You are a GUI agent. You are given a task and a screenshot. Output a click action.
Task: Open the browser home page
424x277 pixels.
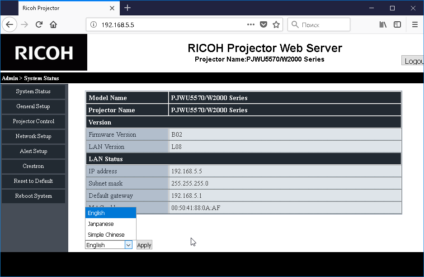(x=53, y=24)
